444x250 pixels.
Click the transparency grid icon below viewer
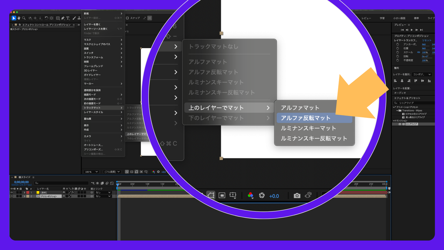[x=132, y=172]
